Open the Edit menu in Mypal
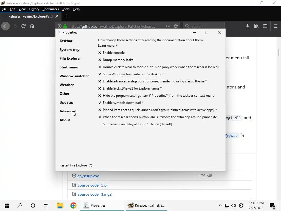The height and width of the screenshot is (211, 281). point(13,9)
